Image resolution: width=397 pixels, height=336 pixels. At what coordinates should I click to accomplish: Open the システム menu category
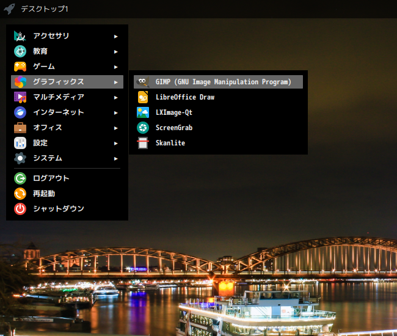click(67, 158)
